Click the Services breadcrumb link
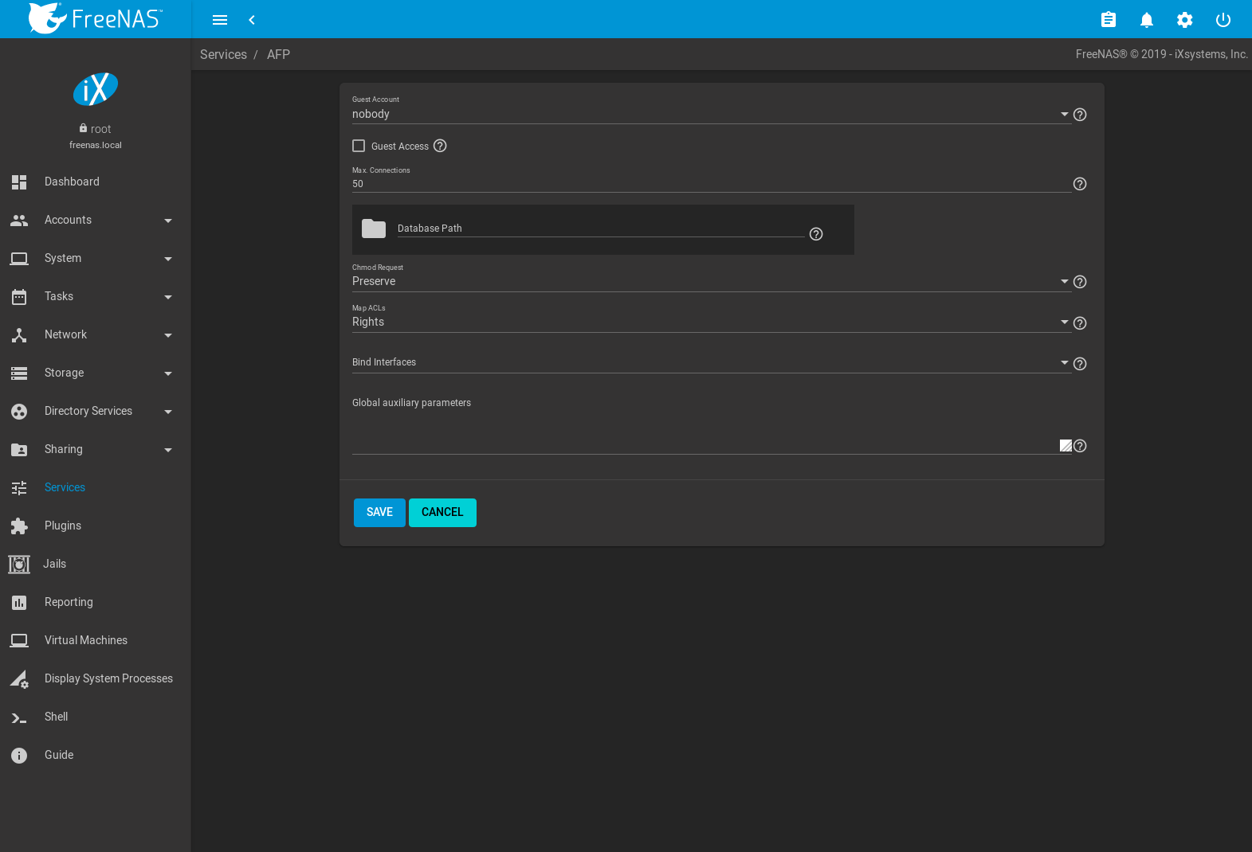Image resolution: width=1252 pixels, height=852 pixels. click(x=223, y=54)
